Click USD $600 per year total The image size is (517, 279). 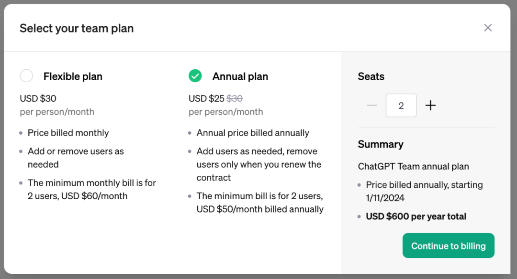click(416, 216)
